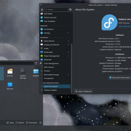This screenshot has height=131, width=131.
Task: Launch Kontact from the application launcher
Action: pos(10,73)
